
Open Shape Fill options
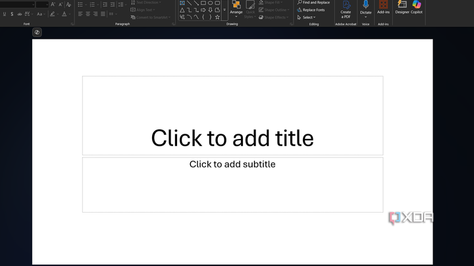271,3
